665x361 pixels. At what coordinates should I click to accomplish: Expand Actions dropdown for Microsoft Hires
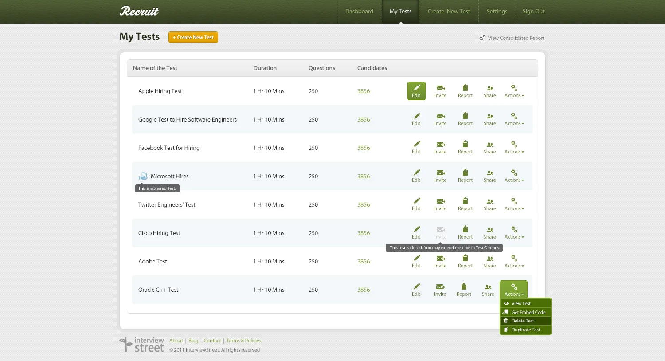click(x=514, y=176)
